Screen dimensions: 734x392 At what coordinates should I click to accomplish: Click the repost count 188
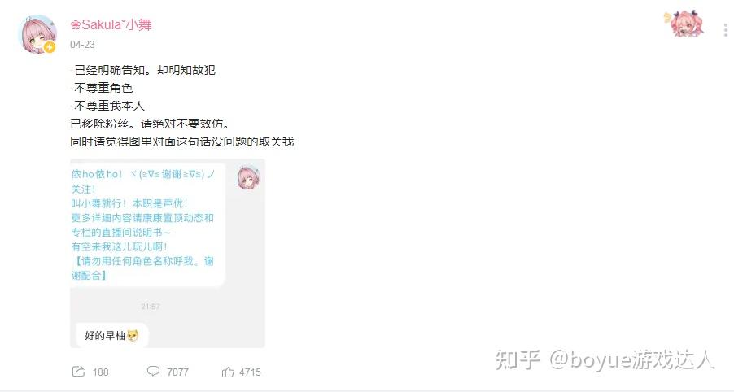point(101,372)
